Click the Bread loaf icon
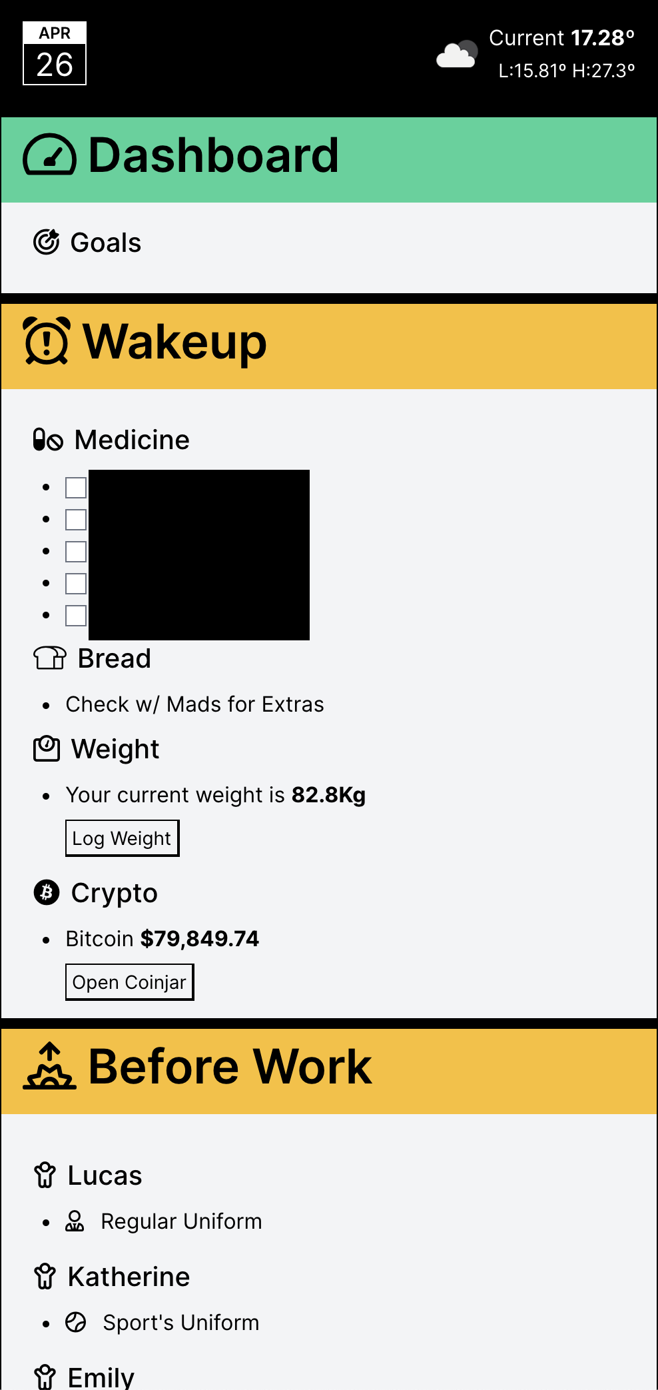Viewport: 658px width, 1390px height. coord(50,658)
